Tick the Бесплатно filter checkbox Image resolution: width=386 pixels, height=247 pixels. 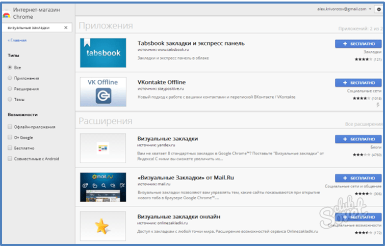[x=10, y=148]
